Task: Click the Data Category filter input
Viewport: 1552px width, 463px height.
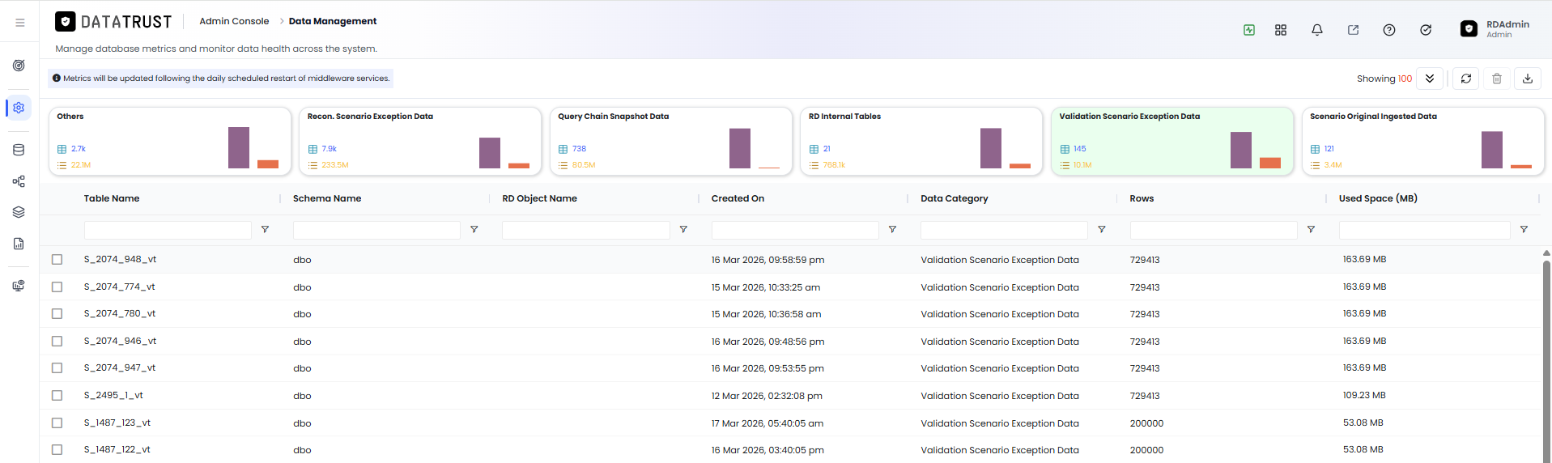Action: tap(1004, 230)
